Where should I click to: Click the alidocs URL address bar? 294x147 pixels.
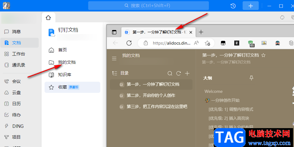172,43
